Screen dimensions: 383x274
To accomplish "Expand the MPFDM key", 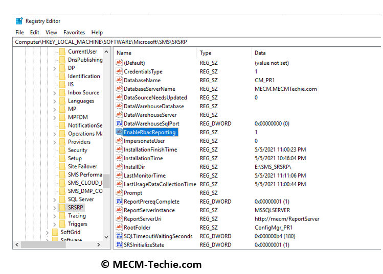I will (55, 118).
